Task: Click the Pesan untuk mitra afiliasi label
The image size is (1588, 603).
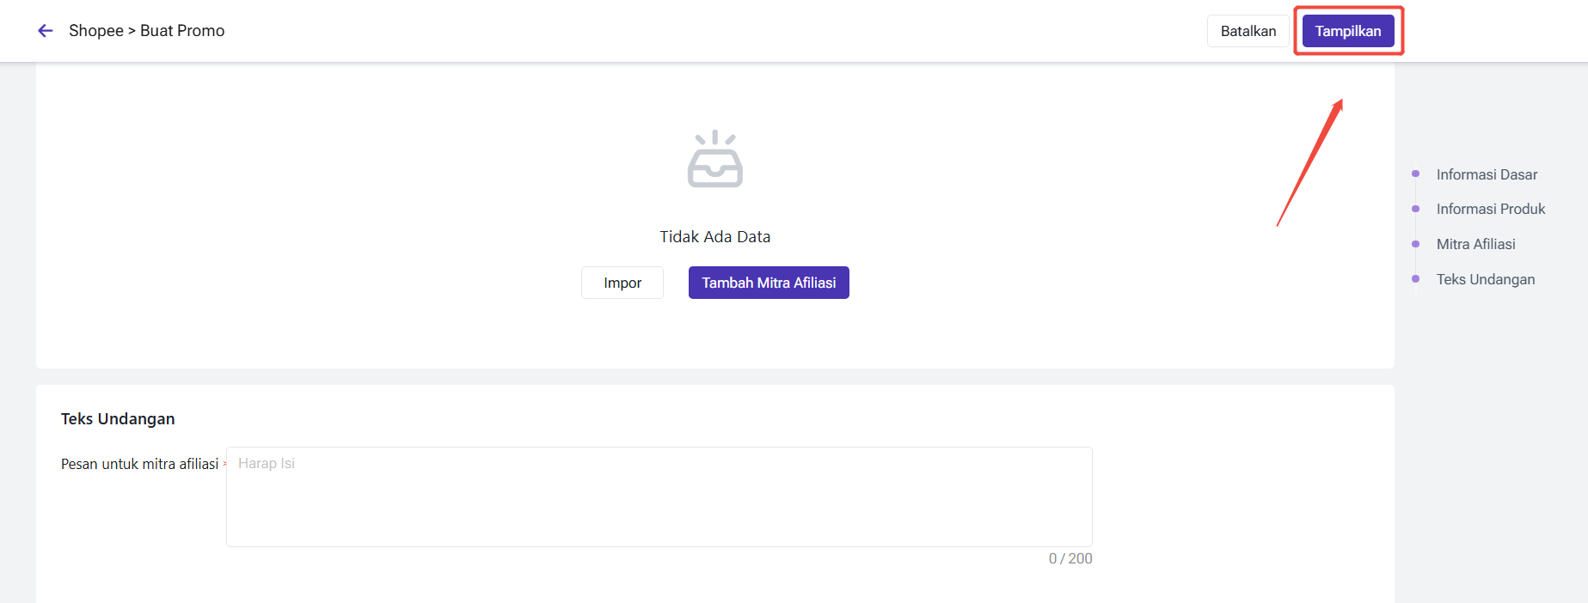Action: (140, 464)
